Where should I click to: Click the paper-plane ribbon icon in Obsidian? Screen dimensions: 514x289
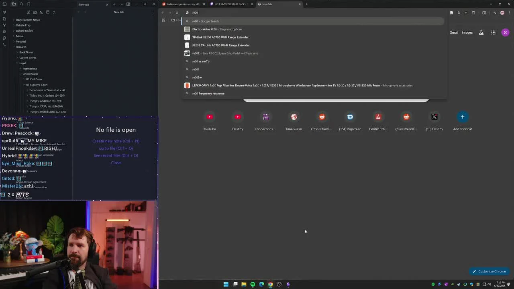pos(4,12)
